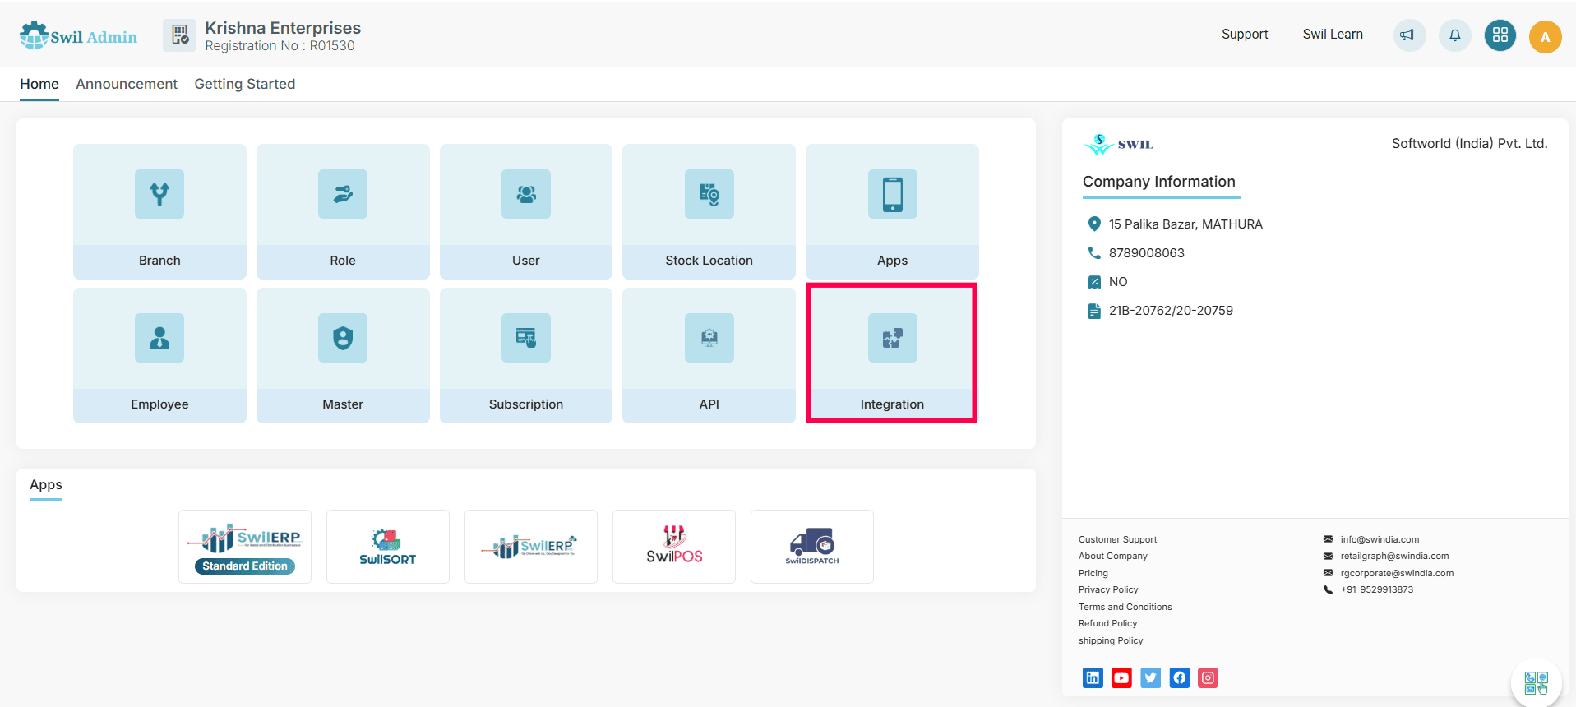Open the Employee tile icon
The width and height of the screenshot is (1576, 707).
coord(159,338)
